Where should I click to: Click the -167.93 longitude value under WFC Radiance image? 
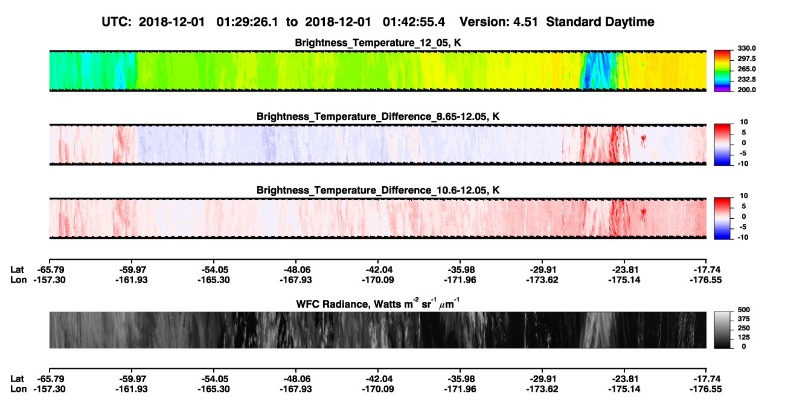(296, 389)
